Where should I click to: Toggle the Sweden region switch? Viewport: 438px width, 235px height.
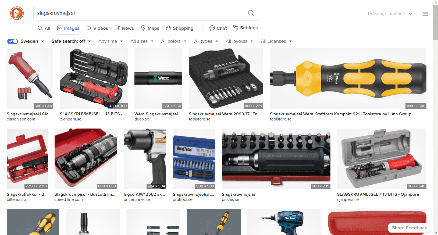pos(13,41)
